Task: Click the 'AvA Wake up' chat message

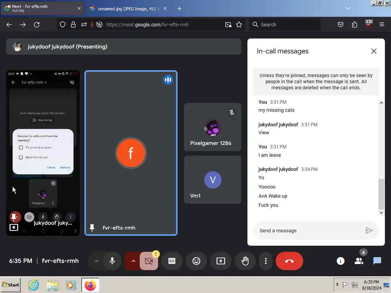Action: point(273,196)
